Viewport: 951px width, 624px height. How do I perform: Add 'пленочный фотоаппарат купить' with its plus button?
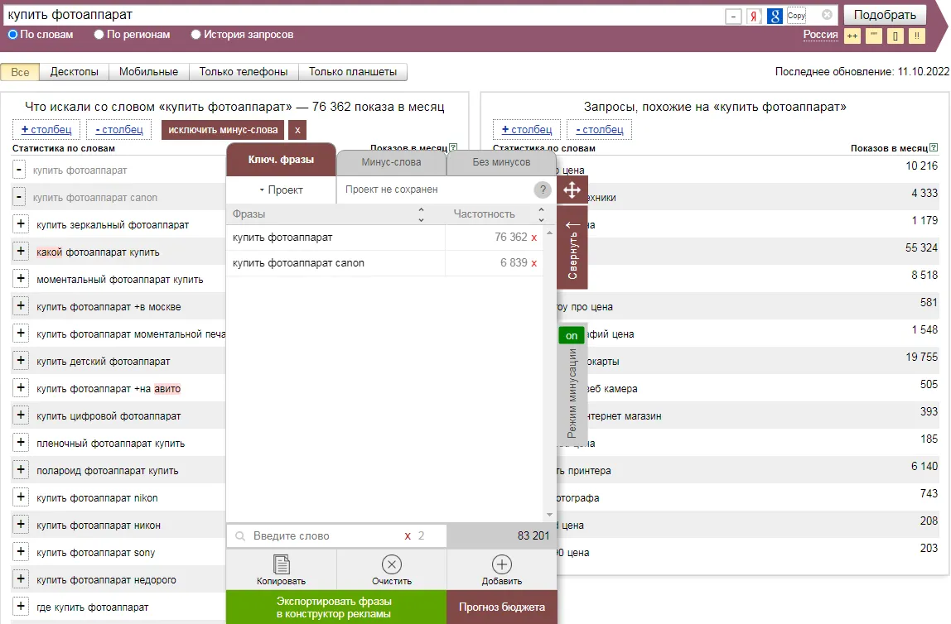coord(20,442)
